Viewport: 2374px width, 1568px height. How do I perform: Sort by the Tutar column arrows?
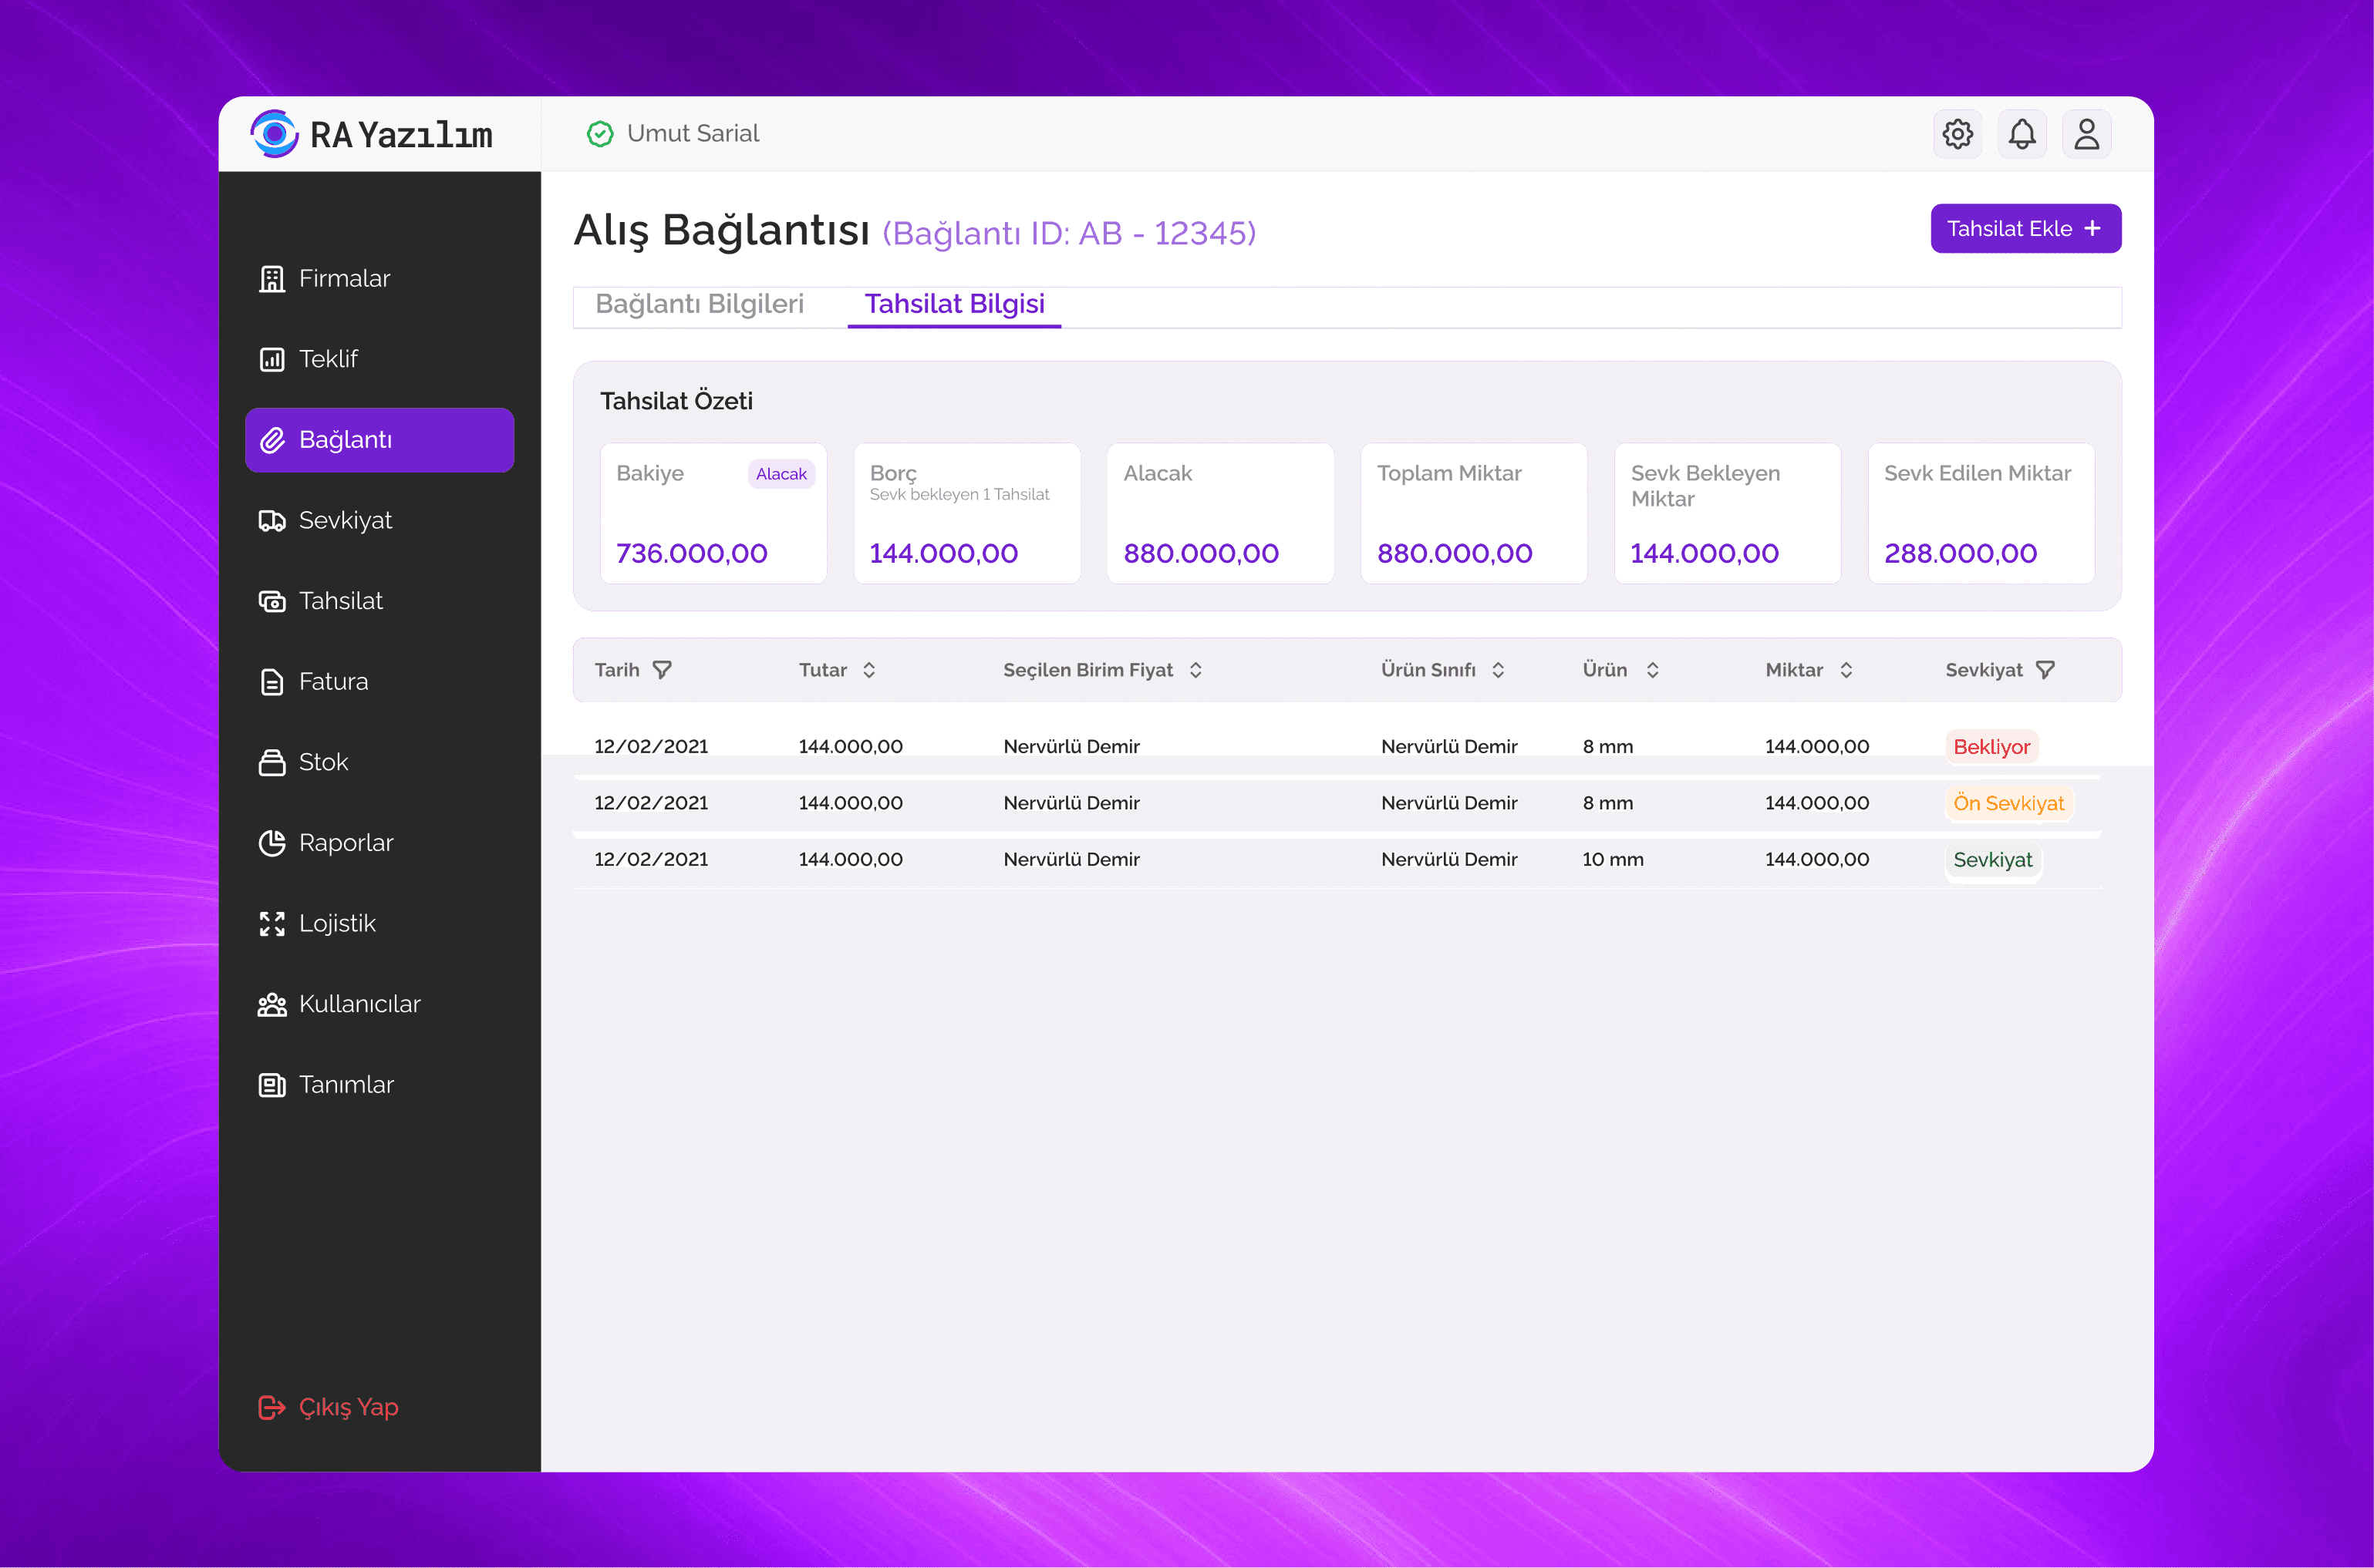[x=869, y=670]
